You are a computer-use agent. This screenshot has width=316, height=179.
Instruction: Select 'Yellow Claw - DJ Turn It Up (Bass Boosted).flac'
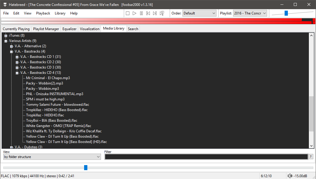(x=62, y=136)
